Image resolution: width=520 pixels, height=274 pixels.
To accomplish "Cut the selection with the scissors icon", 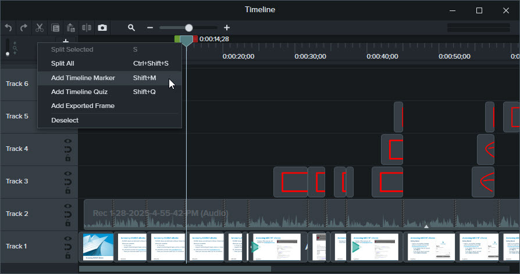I will pos(40,28).
